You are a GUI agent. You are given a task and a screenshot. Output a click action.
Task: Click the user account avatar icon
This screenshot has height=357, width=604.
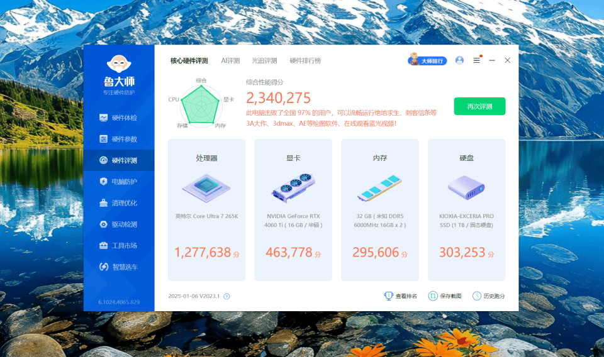(x=459, y=60)
